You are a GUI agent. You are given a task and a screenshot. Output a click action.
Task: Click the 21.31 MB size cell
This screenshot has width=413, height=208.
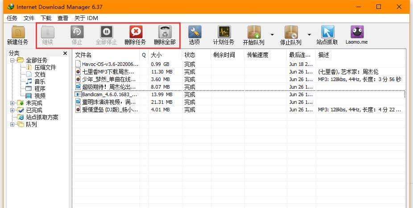pos(161,102)
